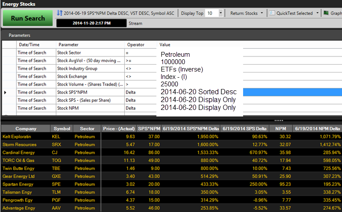
Task: Select the Twin Butte Engy row
Action: [171, 168]
